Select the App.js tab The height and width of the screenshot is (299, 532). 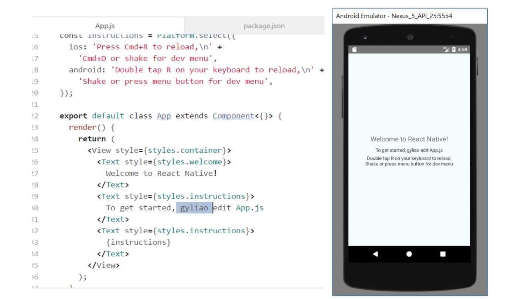click(x=105, y=26)
